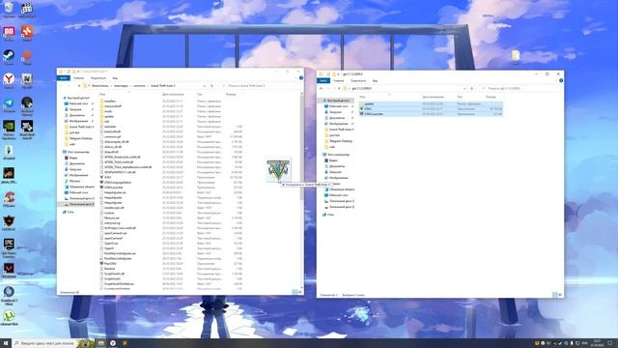Select Installers folder in Grand Theft Auto V window
Viewport: 618px width, 348px height.
pos(109,101)
